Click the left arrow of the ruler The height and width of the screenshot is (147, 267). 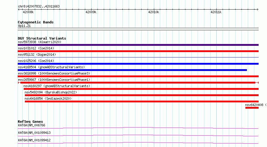(19, 10)
